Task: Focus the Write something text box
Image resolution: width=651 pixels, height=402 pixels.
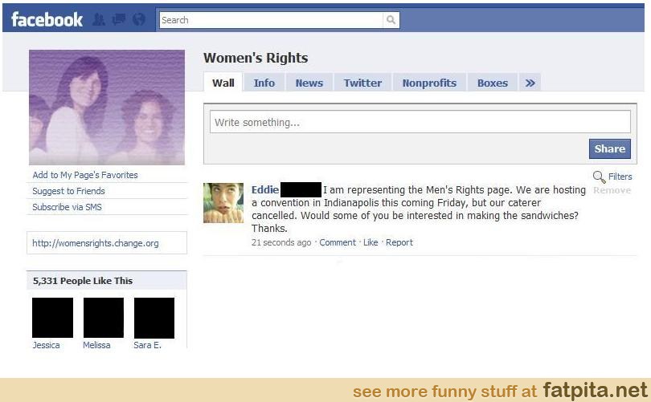Action: point(420,122)
